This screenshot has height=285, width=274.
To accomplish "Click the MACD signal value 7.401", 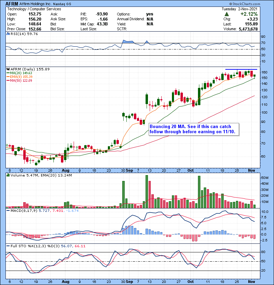I will (x=58, y=211).
